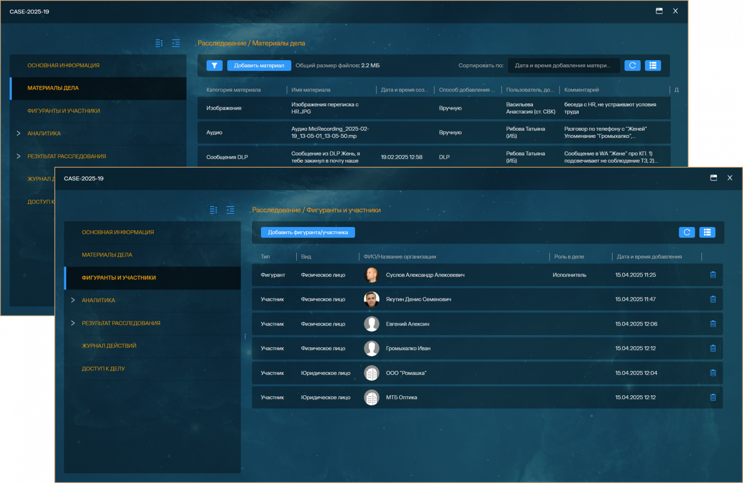The height and width of the screenshot is (483, 743).
Task: Expand all menu icon in back window
Action: click(x=159, y=43)
